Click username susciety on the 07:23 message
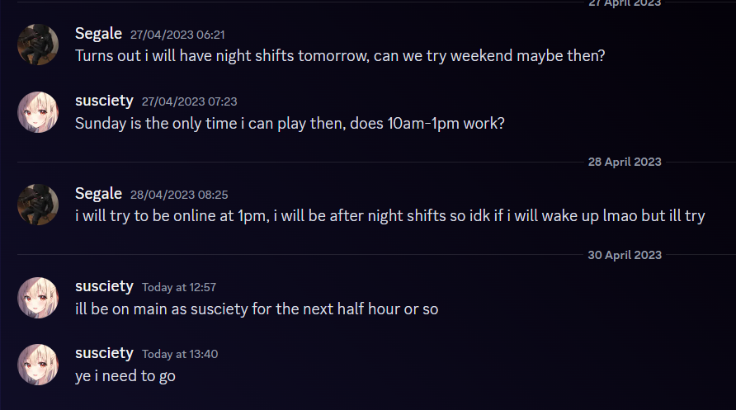 (104, 101)
